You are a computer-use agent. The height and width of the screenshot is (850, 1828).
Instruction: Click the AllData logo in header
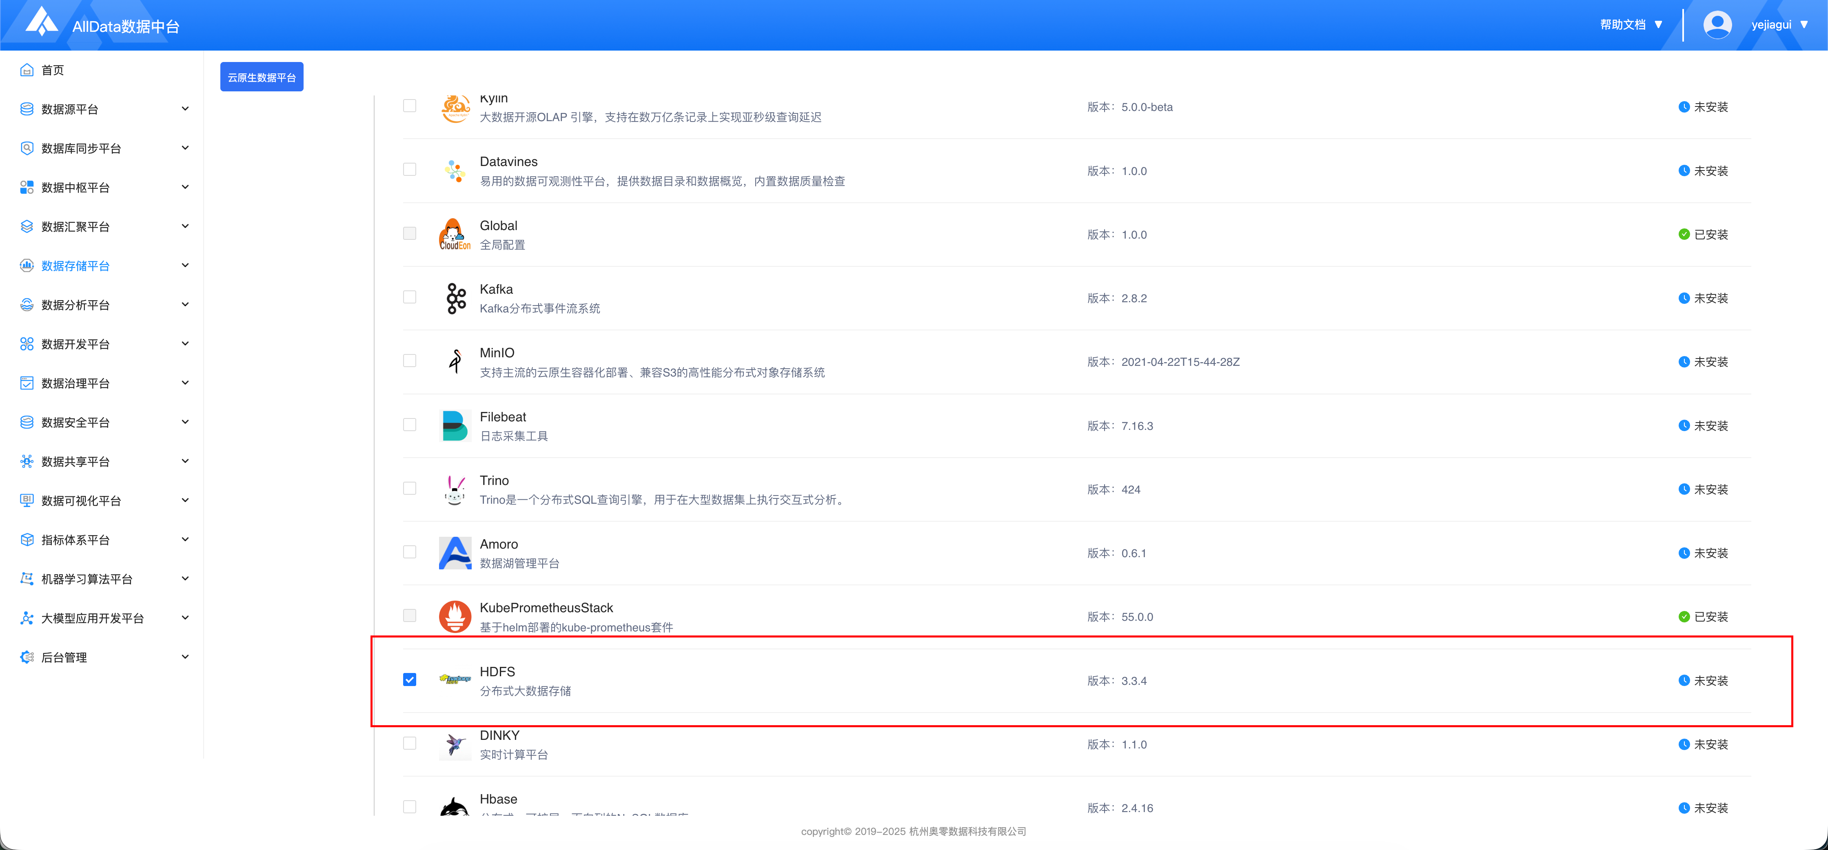(x=41, y=22)
